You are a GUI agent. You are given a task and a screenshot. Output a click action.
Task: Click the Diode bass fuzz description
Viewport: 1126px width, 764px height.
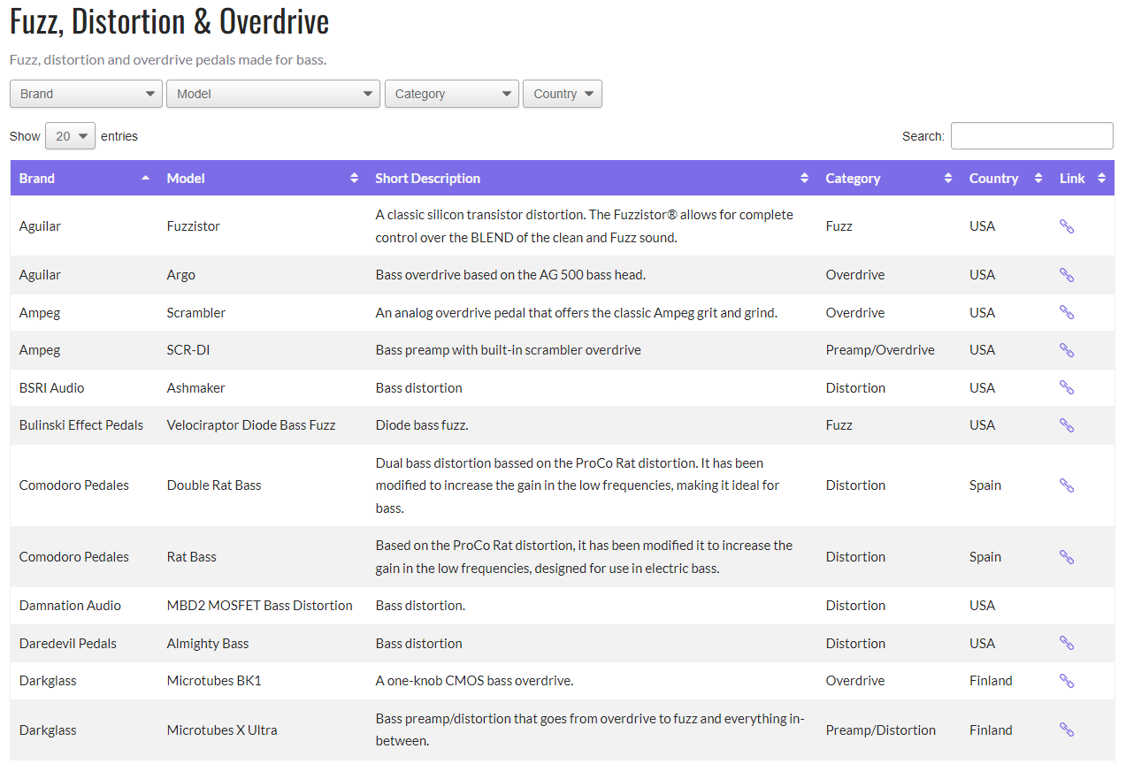tap(422, 425)
